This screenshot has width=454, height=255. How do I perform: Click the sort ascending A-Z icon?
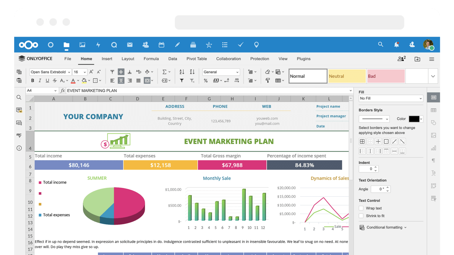coord(182,72)
